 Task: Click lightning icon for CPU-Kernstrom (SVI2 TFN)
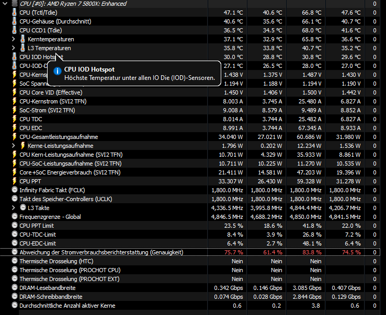[15, 101]
